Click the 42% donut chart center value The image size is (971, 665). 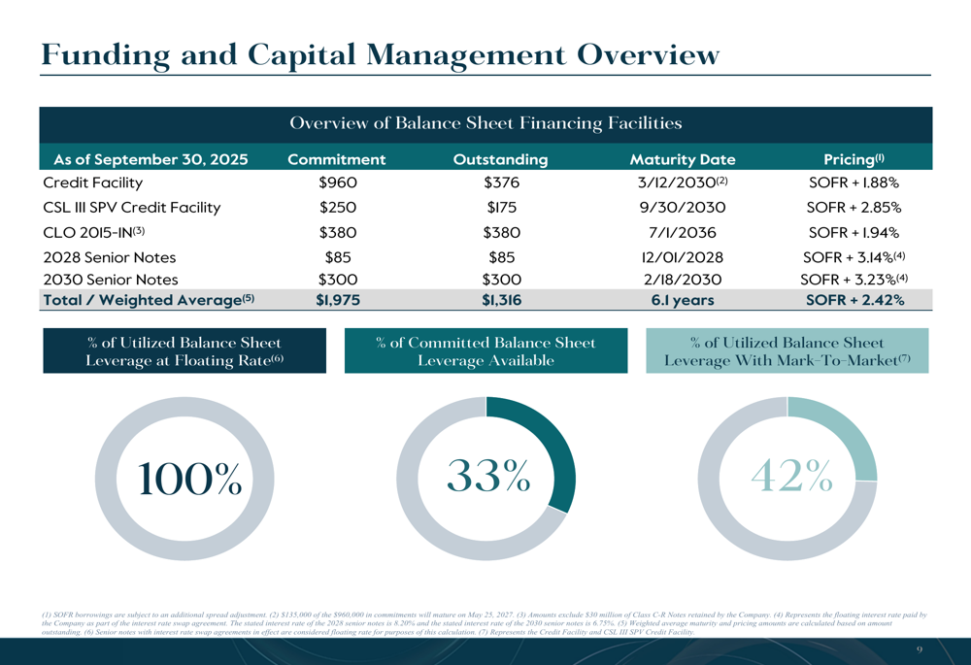(x=791, y=476)
